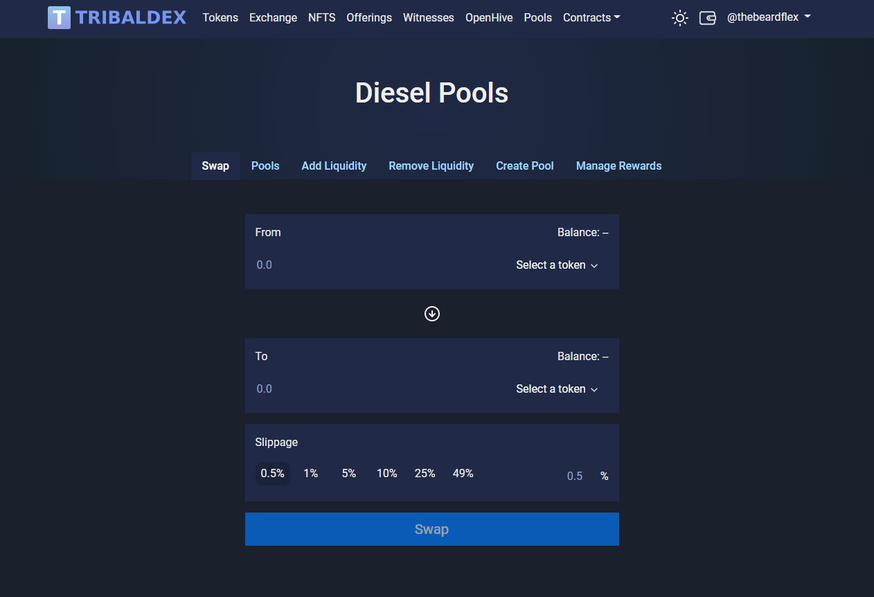Switch to the Add Liquidity tab

[x=334, y=166]
